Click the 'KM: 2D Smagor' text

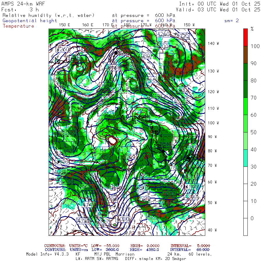[171, 259]
